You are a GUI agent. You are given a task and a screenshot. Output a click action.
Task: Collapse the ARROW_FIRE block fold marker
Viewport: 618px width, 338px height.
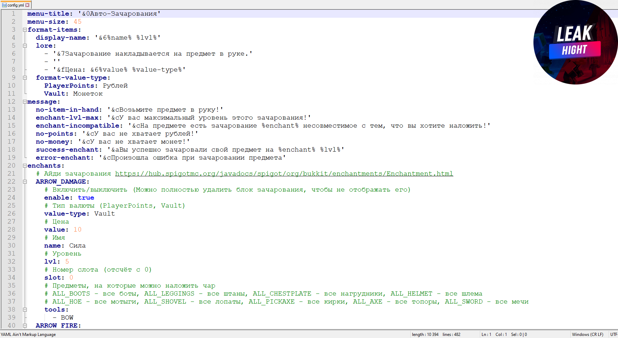(25, 326)
